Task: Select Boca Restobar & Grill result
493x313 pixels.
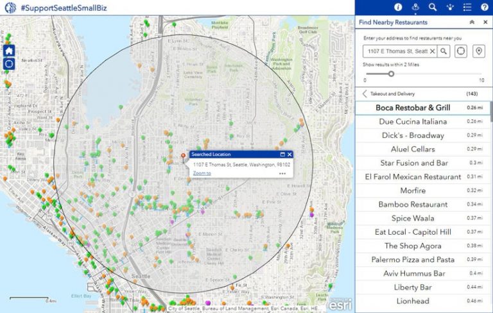Action: pos(422,108)
